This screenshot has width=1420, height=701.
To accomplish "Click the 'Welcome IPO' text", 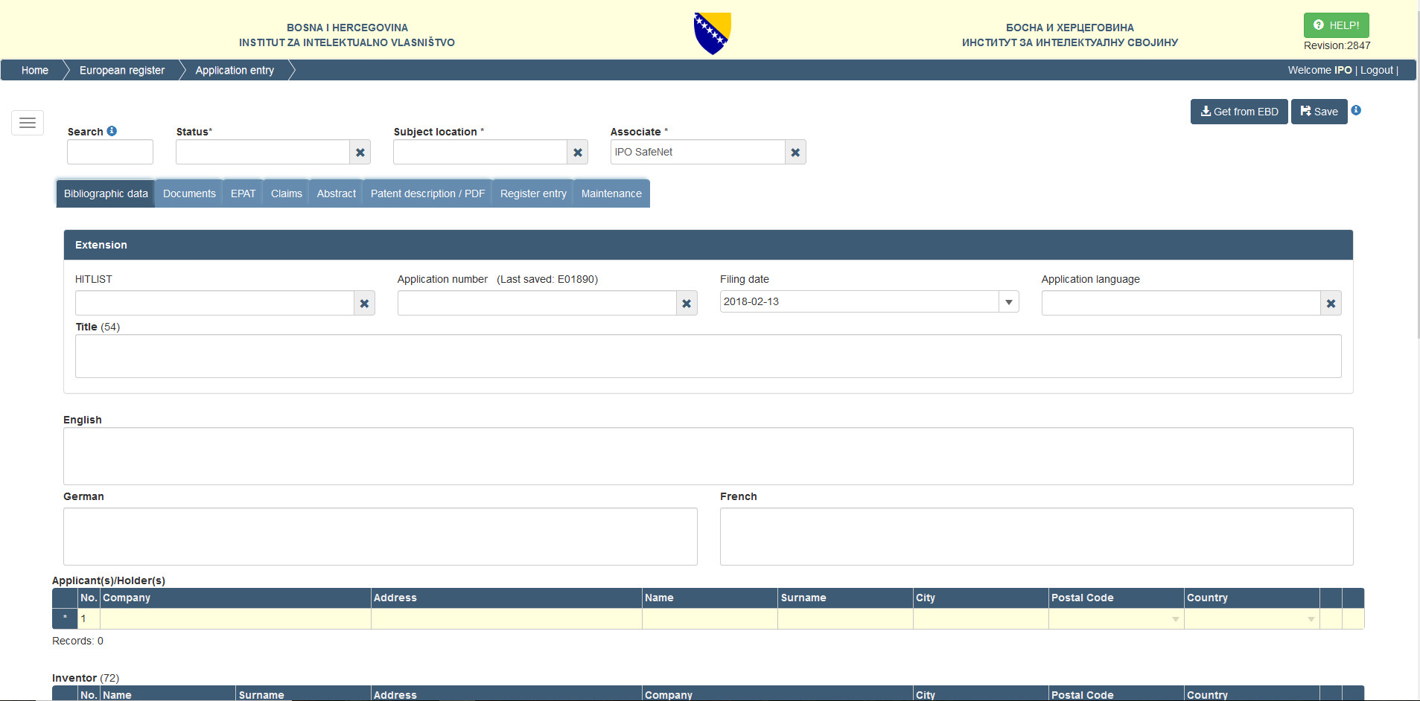I will [1319, 70].
